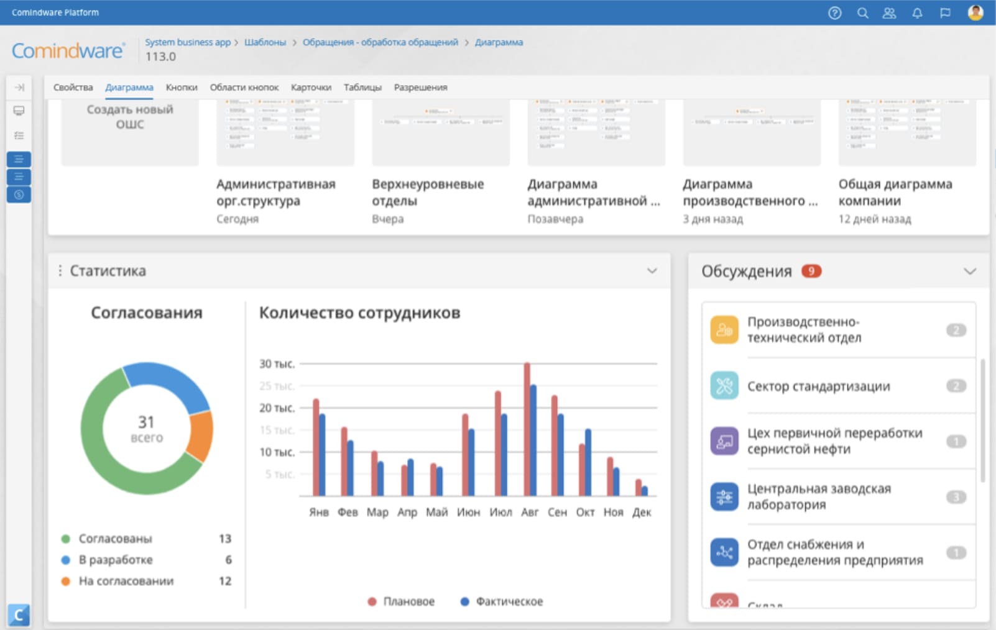This screenshot has height=630, width=996.
Task: Collapse the sidebar with the arrow icon
Action: pos(19,88)
